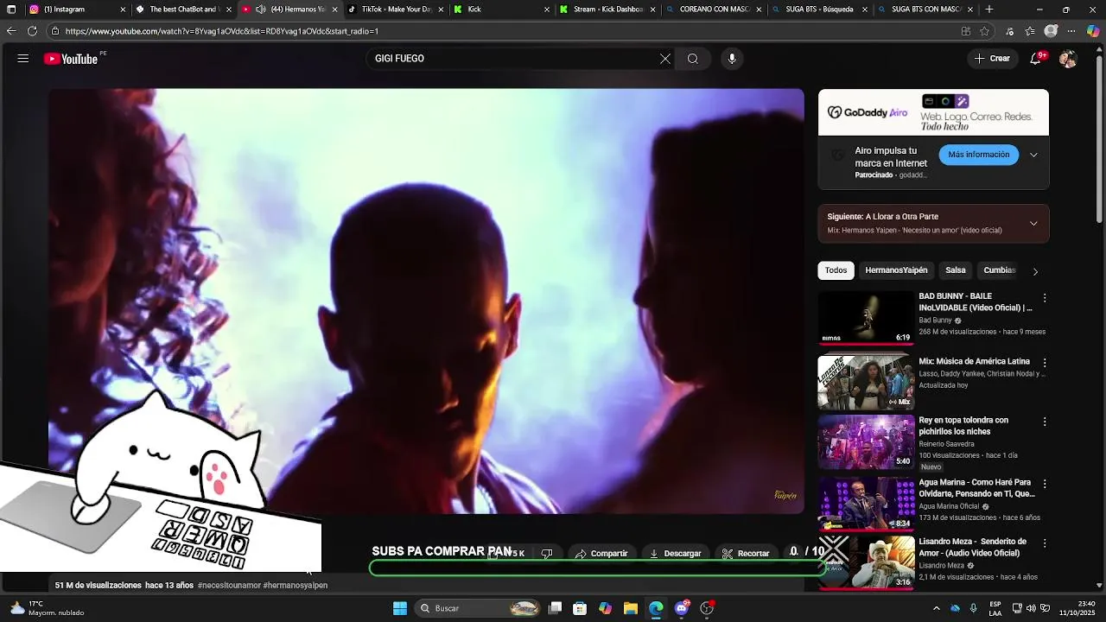Open the Crear button

pos(992,59)
